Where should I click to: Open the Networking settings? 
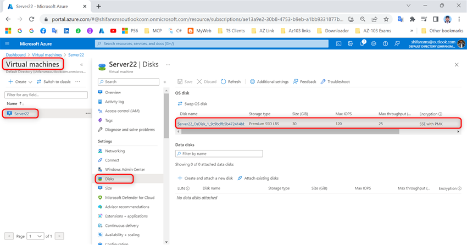[x=115, y=151]
